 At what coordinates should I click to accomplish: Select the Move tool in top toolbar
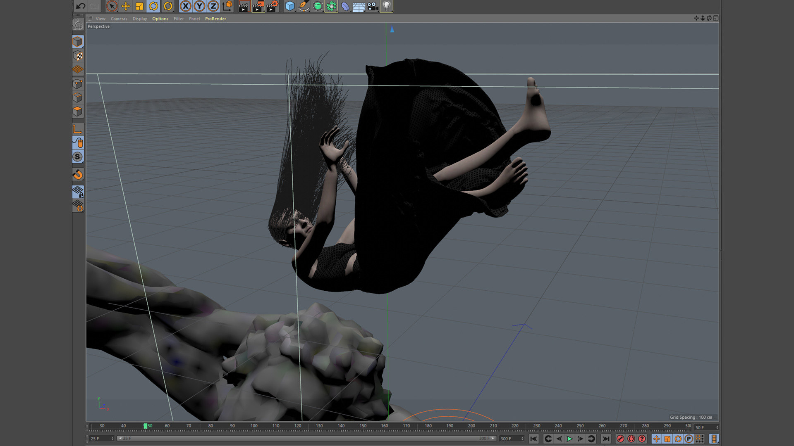(x=126, y=6)
